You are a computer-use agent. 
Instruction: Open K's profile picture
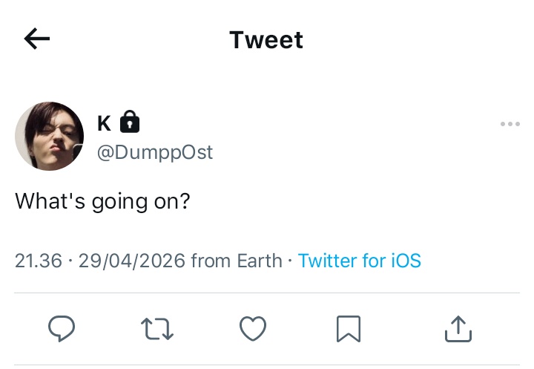50,136
